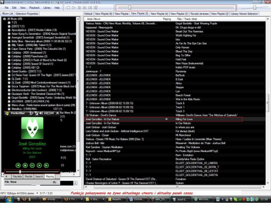Viewport: 271px width, 203px height.
Task: Click the main seekbar slider in the toolbar
Action: (176, 8)
